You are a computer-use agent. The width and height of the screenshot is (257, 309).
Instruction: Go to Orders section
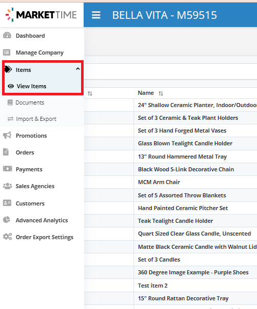point(25,152)
